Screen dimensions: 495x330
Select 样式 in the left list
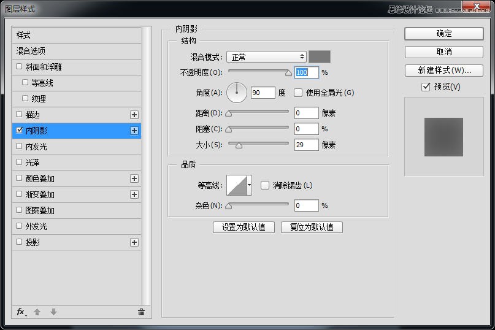click(x=77, y=35)
